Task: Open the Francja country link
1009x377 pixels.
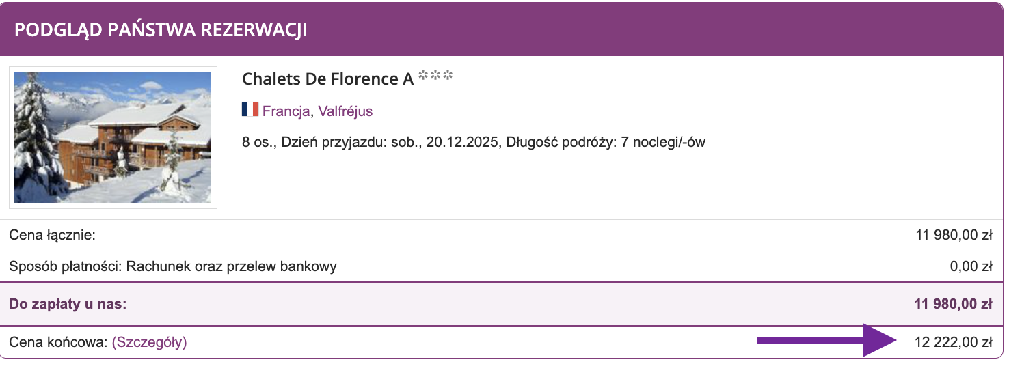Action: tap(287, 111)
